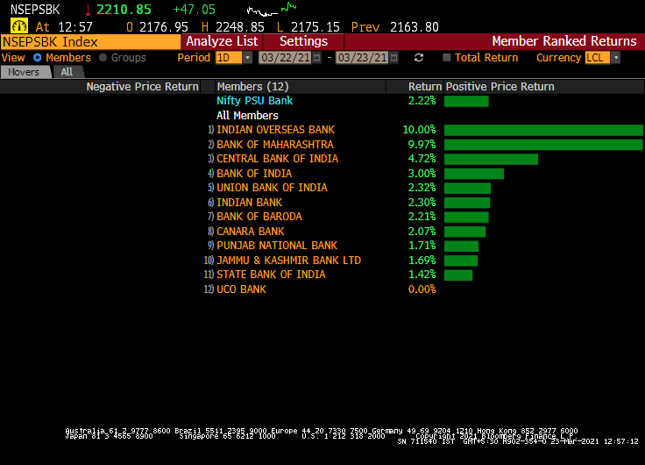Select the Groups view radio button

[103, 58]
